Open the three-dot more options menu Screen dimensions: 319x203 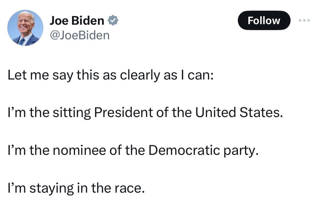pyautogui.click(x=304, y=20)
